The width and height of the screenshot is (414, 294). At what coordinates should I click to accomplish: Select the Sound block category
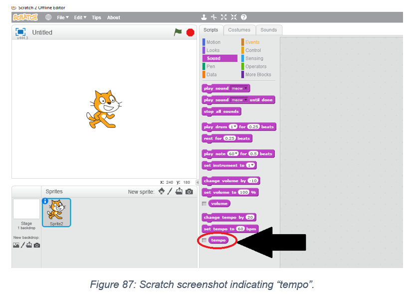[219, 58]
